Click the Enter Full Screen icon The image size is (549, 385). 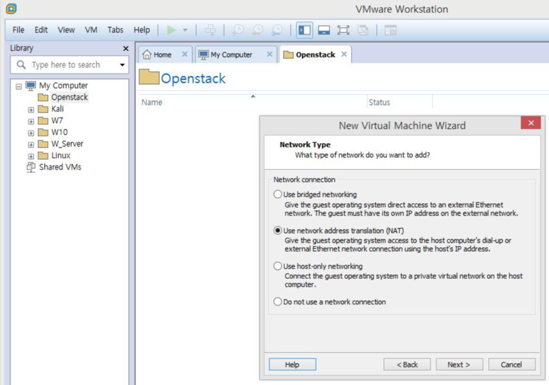tap(343, 30)
